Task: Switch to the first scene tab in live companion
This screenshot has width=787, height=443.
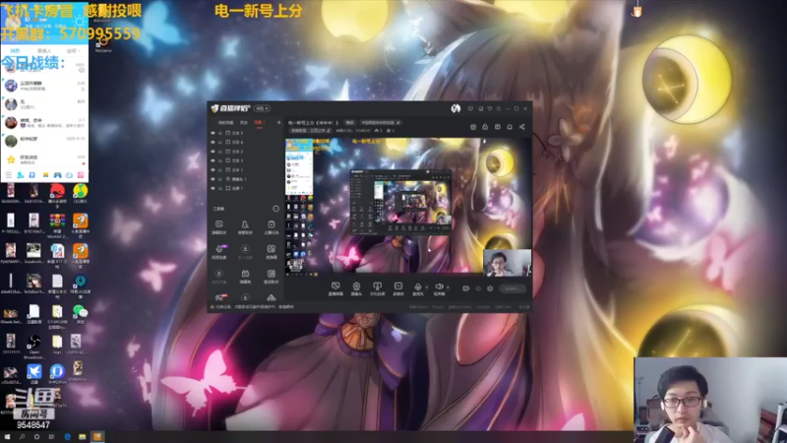Action: coord(225,122)
